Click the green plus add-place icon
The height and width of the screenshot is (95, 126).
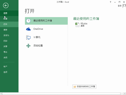[28, 46]
